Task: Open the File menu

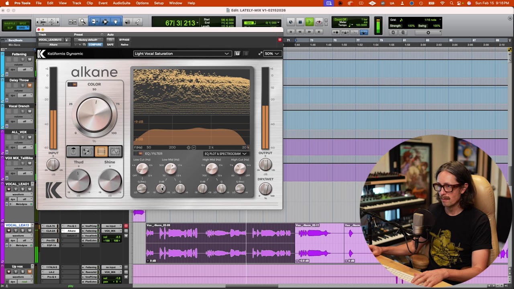Action: pyautogui.click(x=39, y=3)
